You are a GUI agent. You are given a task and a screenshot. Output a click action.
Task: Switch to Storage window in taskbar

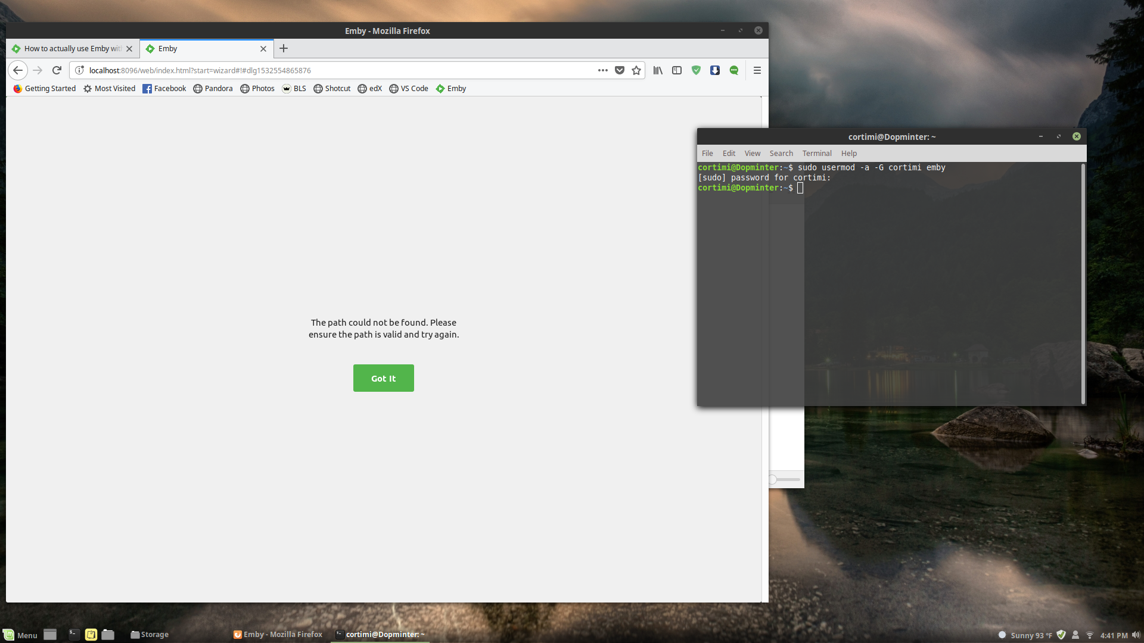click(x=150, y=635)
